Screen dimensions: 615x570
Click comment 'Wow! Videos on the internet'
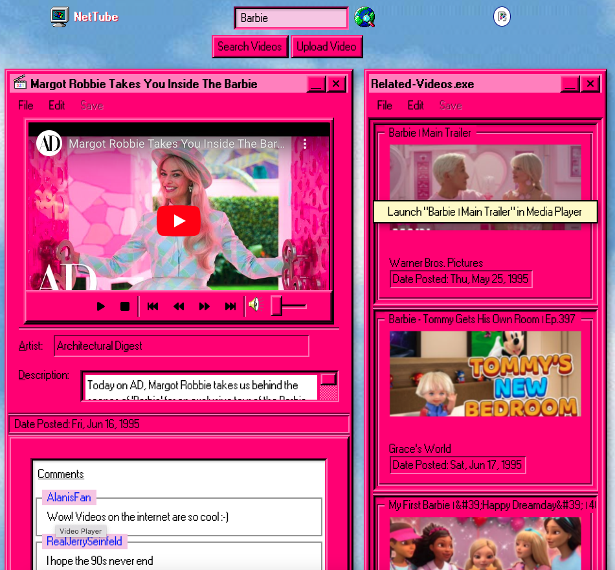point(138,517)
